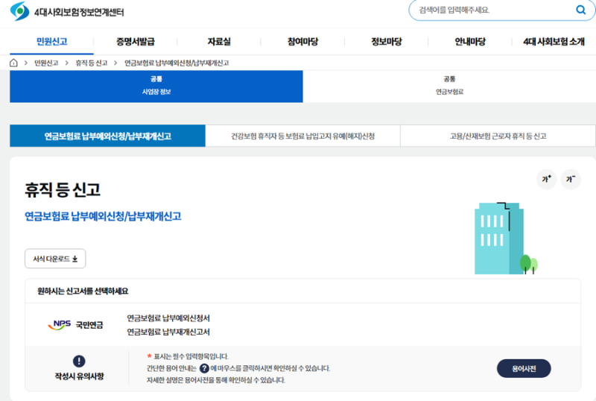Click 연금보험료 납부예외신청/납부재개신고 breadcrumb item
596x401 pixels.
click(177, 63)
